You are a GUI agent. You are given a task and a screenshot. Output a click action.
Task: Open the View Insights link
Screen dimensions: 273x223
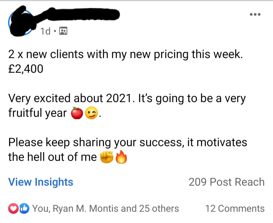click(x=41, y=182)
